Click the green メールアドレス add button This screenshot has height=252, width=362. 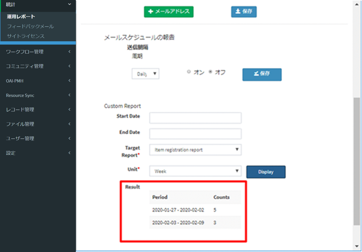[169, 12]
